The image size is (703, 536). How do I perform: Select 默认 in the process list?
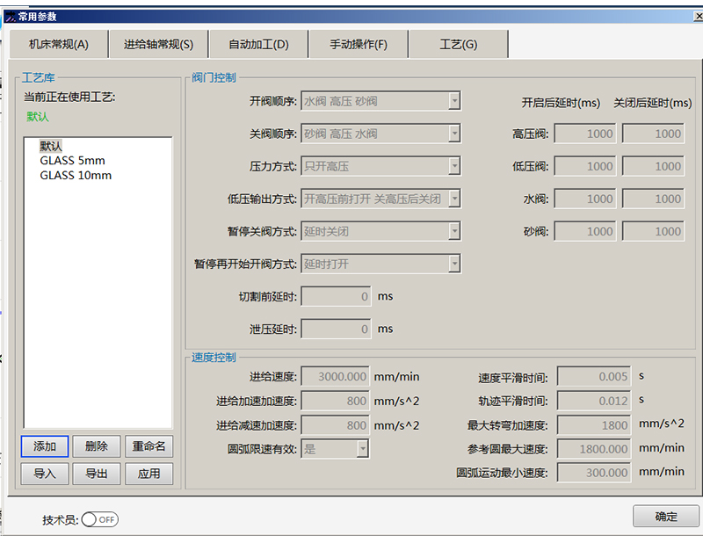(51, 146)
